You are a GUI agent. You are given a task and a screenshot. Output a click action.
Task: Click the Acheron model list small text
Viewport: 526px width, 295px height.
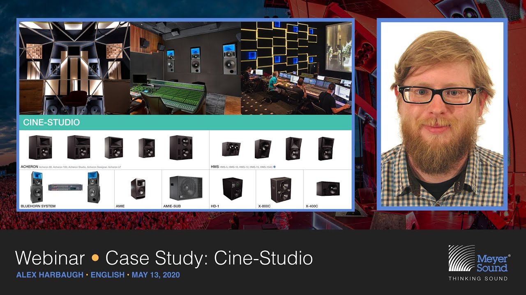point(80,168)
